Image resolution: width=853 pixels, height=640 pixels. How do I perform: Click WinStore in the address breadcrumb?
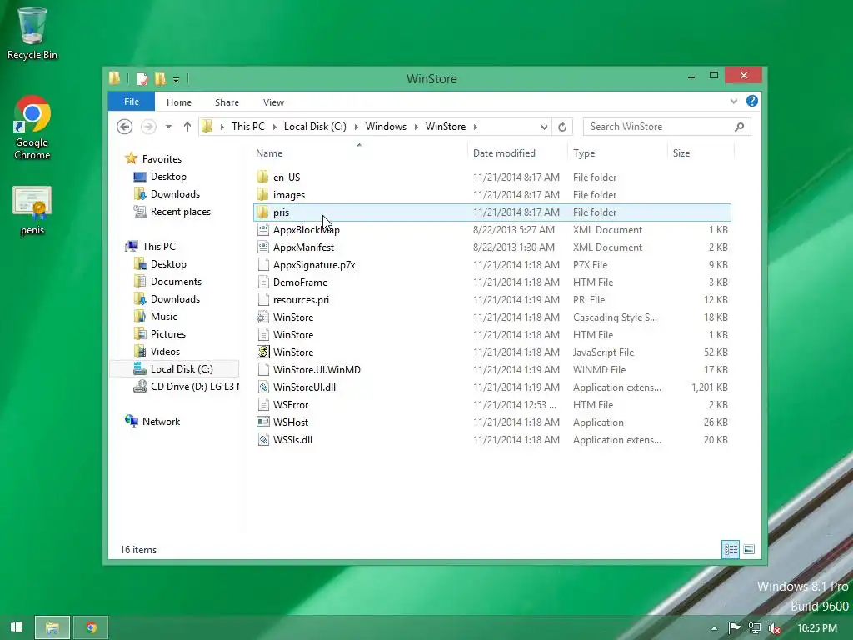tap(446, 127)
